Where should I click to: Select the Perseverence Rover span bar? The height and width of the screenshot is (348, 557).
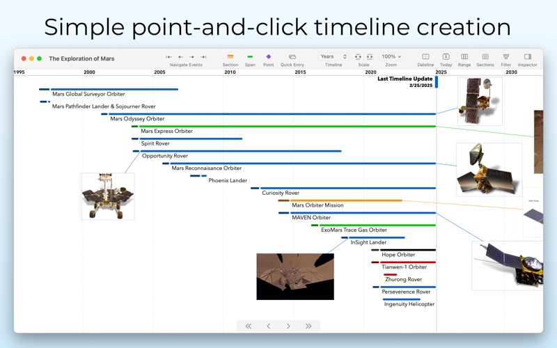pyautogui.click(x=408, y=287)
